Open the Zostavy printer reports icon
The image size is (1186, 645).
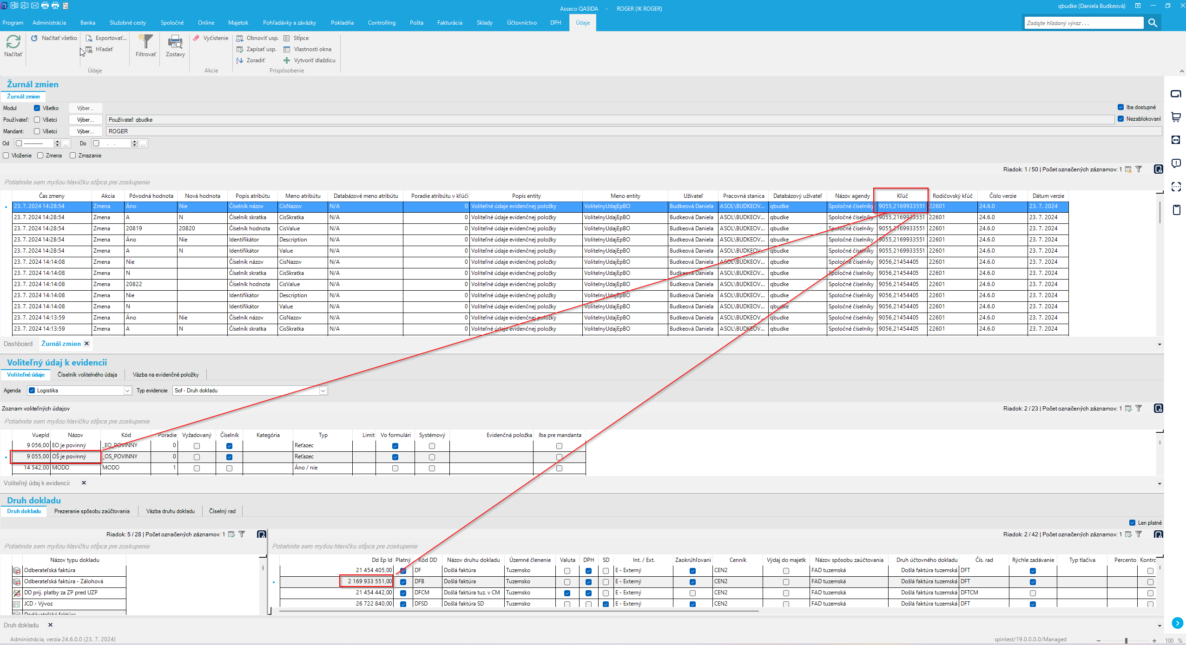point(175,42)
